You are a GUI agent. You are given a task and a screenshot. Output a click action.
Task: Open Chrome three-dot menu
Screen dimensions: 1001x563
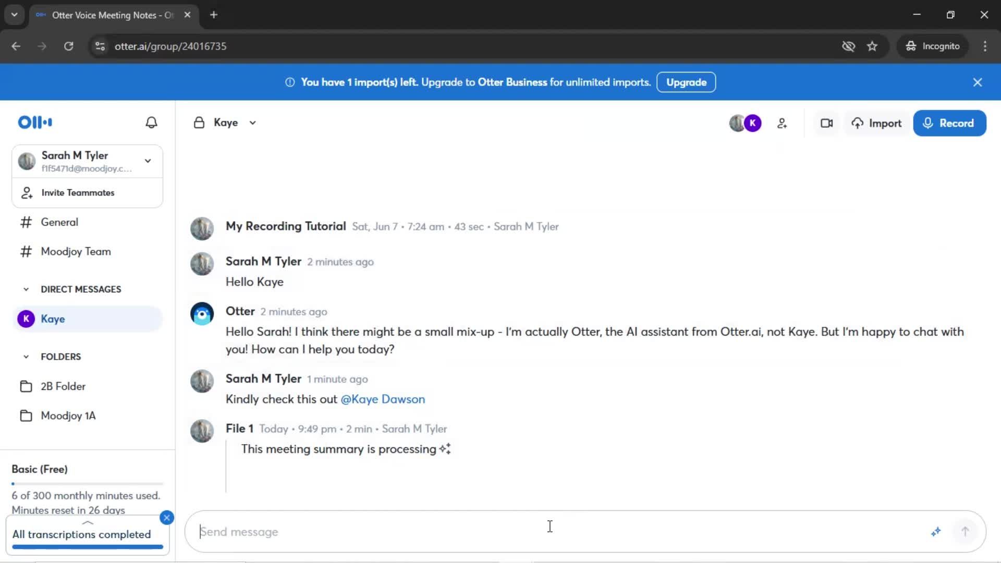coord(985,46)
